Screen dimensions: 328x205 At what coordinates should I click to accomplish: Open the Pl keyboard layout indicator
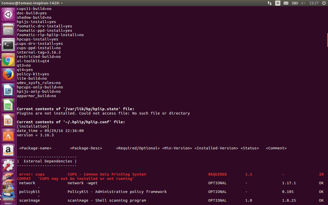click(278, 3)
